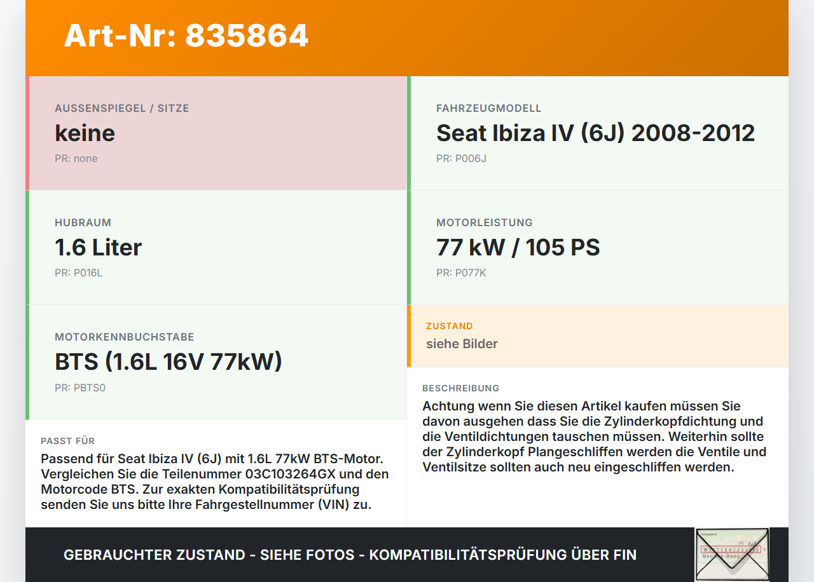Viewport: 814px width, 582px height.
Task: Click the MOTORLEISTUNG label
Action: [x=485, y=223]
